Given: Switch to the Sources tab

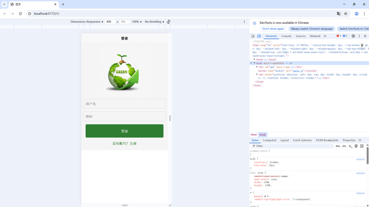Looking at the screenshot, I should pyautogui.click(x=301, y=36).
